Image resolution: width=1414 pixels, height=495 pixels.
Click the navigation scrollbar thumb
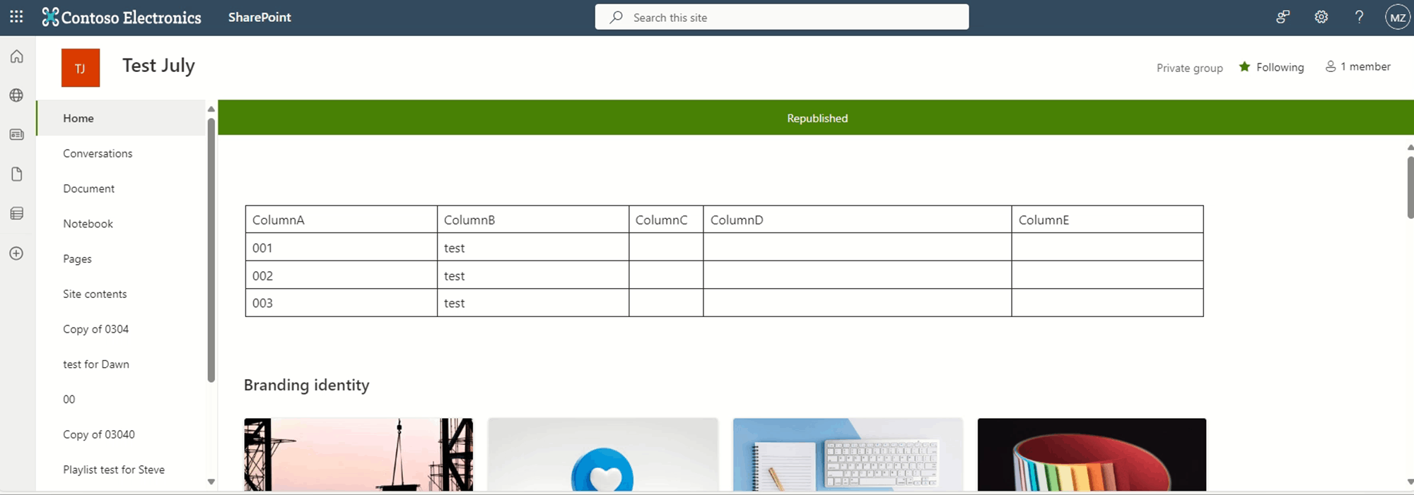pyautogui.click(x=211, y=250)
